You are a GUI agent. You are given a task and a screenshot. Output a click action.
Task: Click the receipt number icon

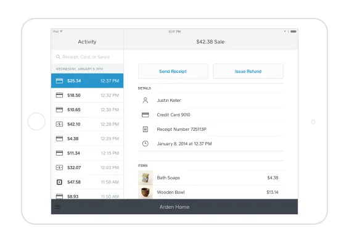pos(145,129)
